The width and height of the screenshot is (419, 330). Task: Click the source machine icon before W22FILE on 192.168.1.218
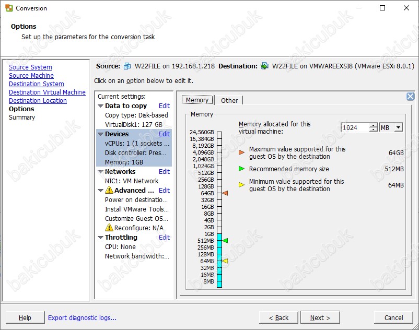127,66
